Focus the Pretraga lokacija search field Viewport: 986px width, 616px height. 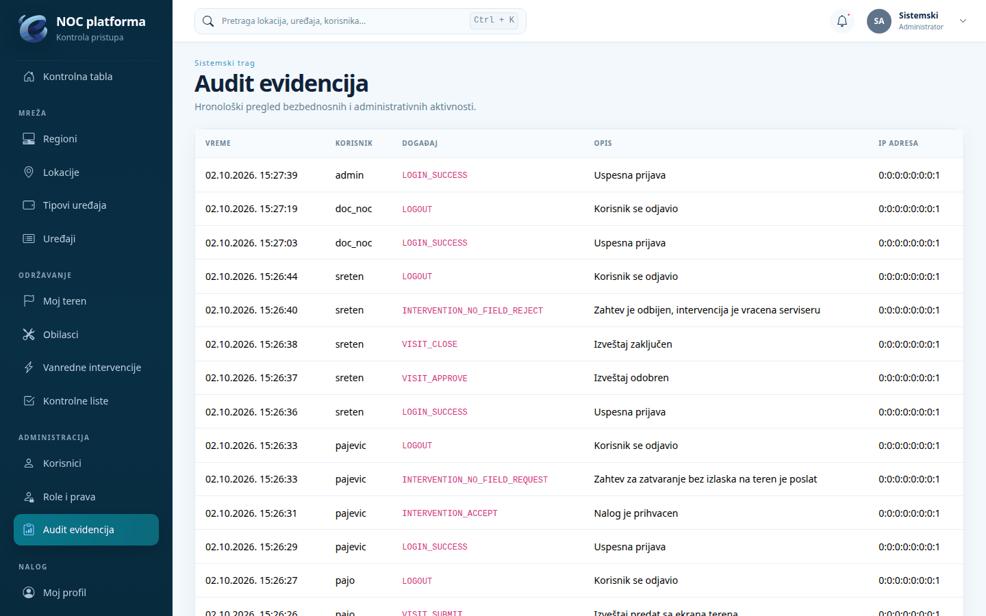(360, 21)
